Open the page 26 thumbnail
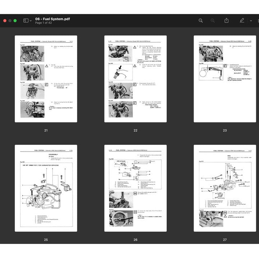This screenshot has height=259, width=259. 135,188
